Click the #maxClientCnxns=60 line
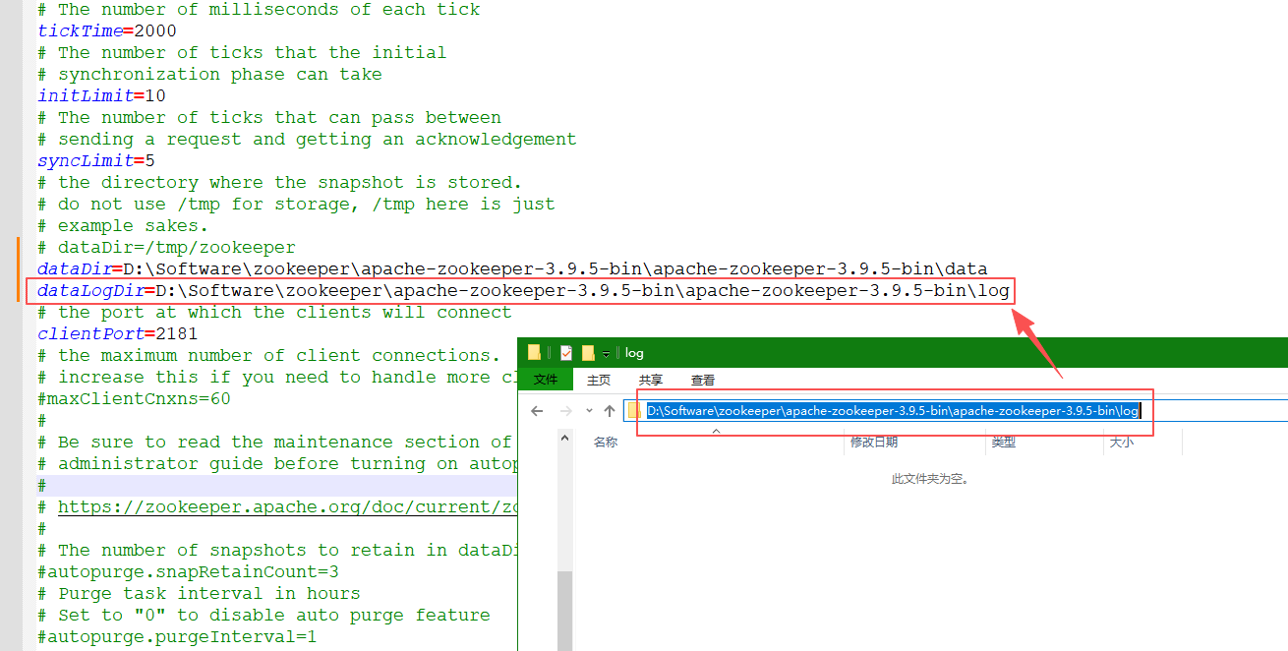 (x=134, y=398)
